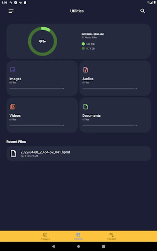Image resolution: width=157 pixels, height=251 pixels.
Task: Select the Audios music file icon
Action: (x=86, y=70)
